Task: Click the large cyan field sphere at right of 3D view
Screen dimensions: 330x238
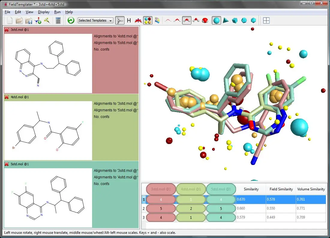Action: point(299,127)
